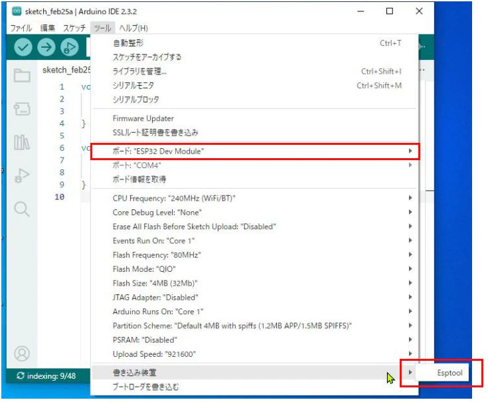Click line number 1 in editor
Screen dimensions: 488x402
[62, 87]
